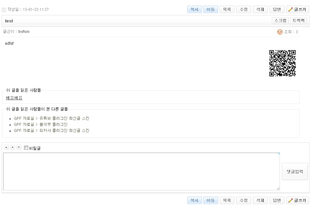Click the 트랙백 button

(299, 21)
